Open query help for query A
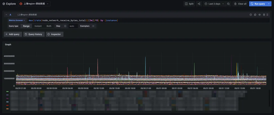This screenshot has width=274, height=115. point(251,15)
